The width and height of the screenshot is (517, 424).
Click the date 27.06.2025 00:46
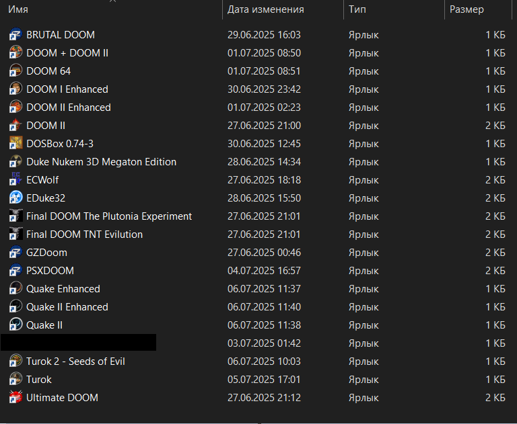[x=264, y=253]
